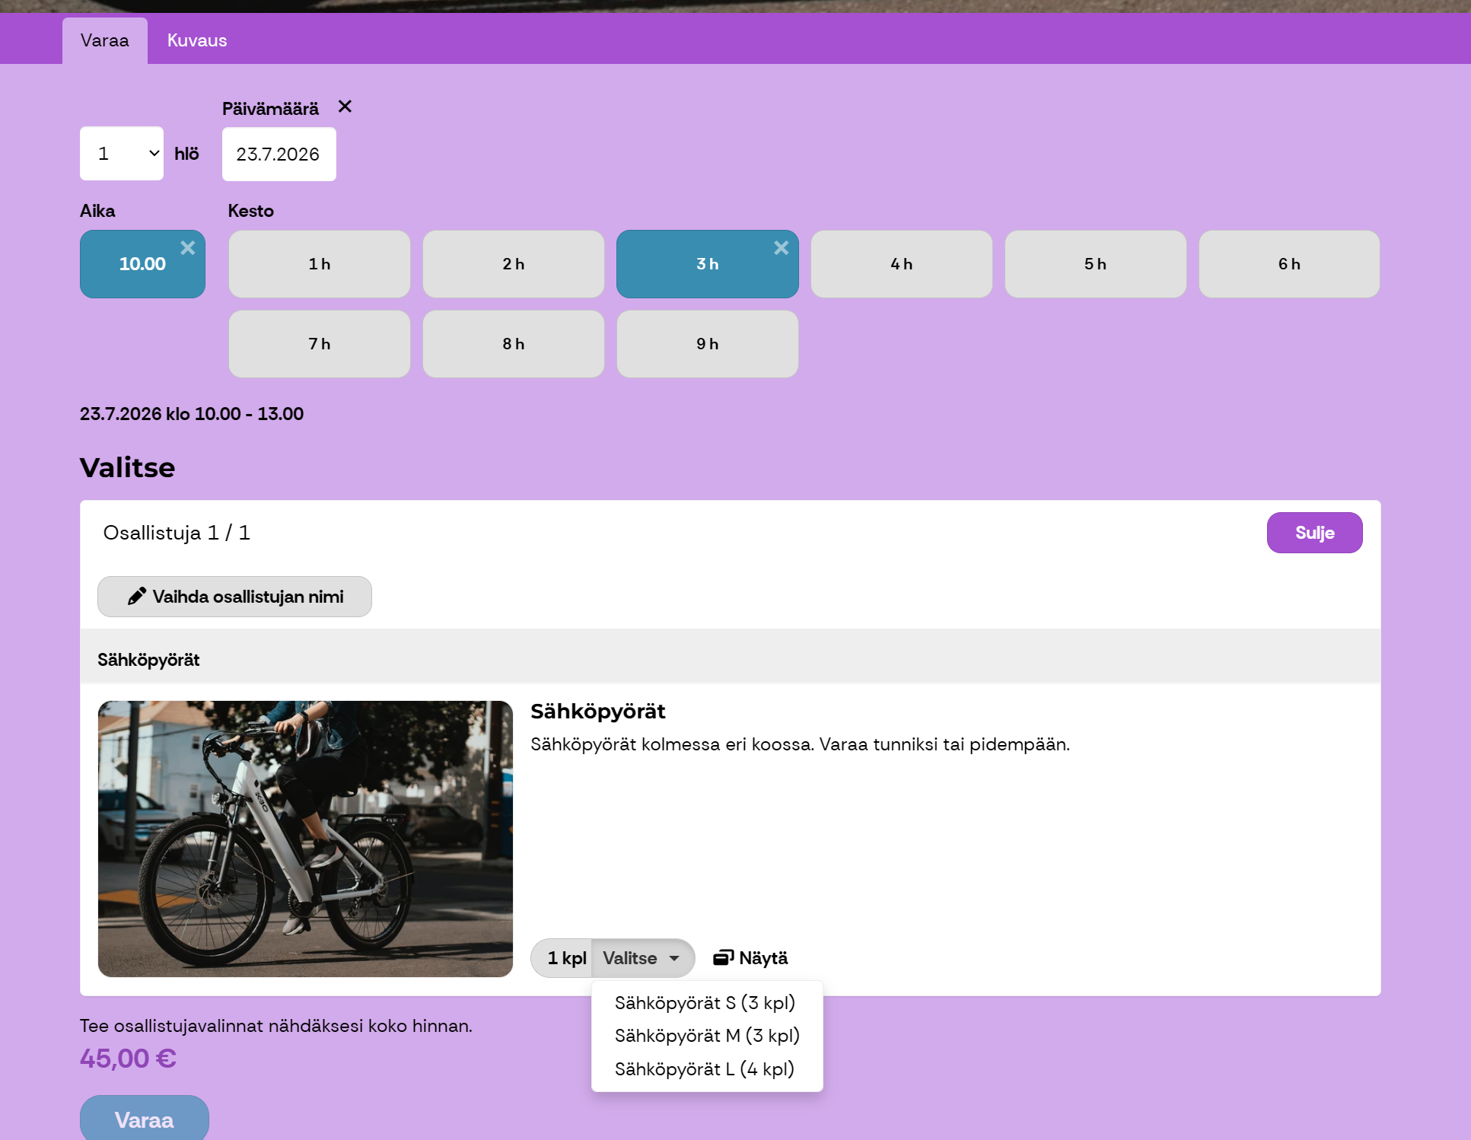1471x1140 pixels.
Task: Click the Näytä cards icon
Action: coord(723,957)
